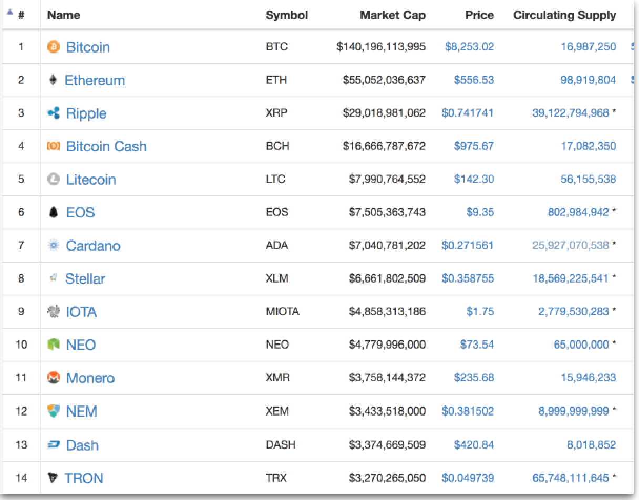Sort by Circulating Supply column header
Image resolution: width=639 pixels, height=500 pixels.
pos(564,15)
